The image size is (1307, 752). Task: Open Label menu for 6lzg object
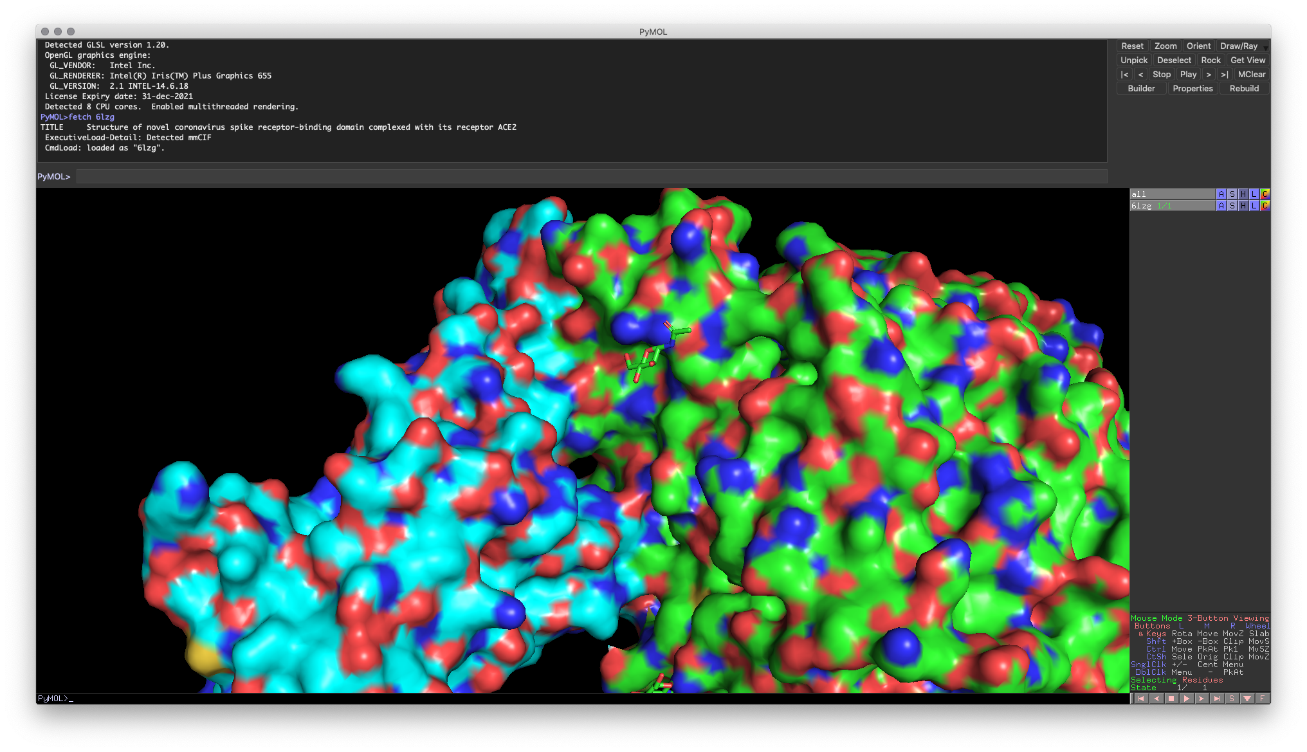point(1254,206)
